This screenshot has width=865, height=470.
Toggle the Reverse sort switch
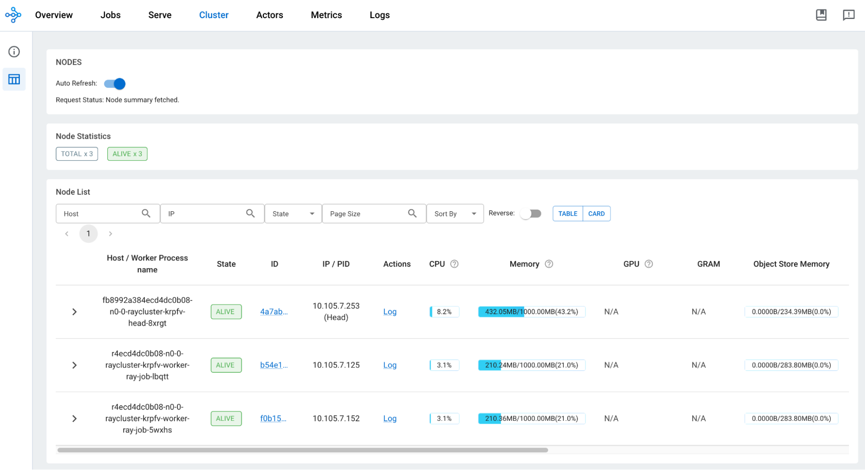[x=531, y=213]
